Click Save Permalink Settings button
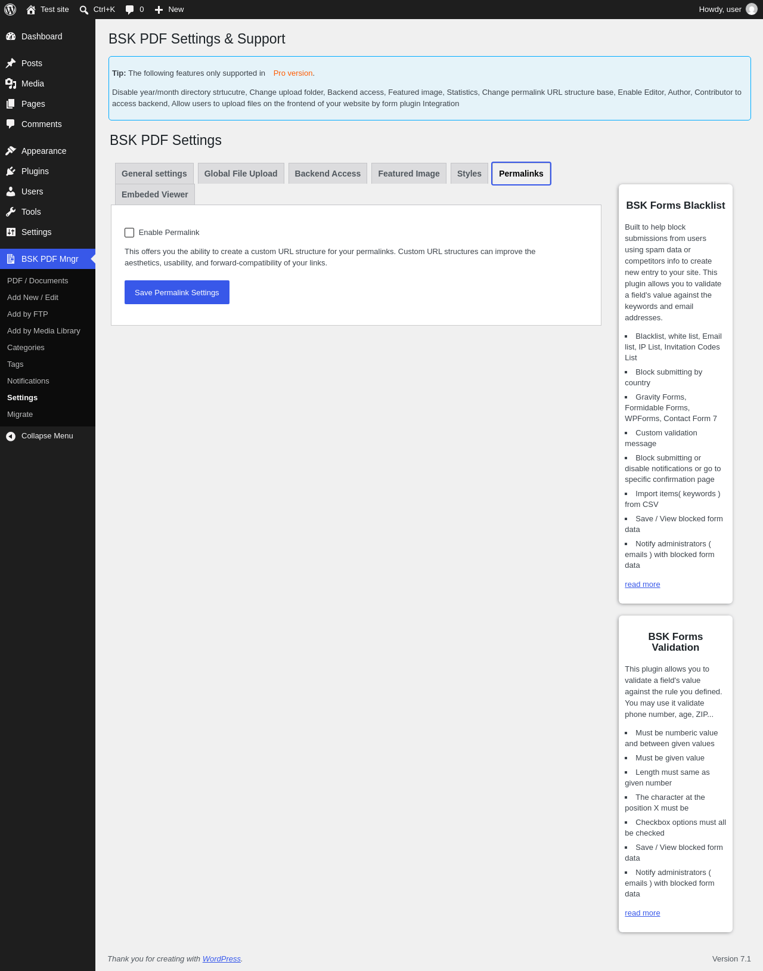The width and height of the screenshot is (763, 971). click(177, 292)
